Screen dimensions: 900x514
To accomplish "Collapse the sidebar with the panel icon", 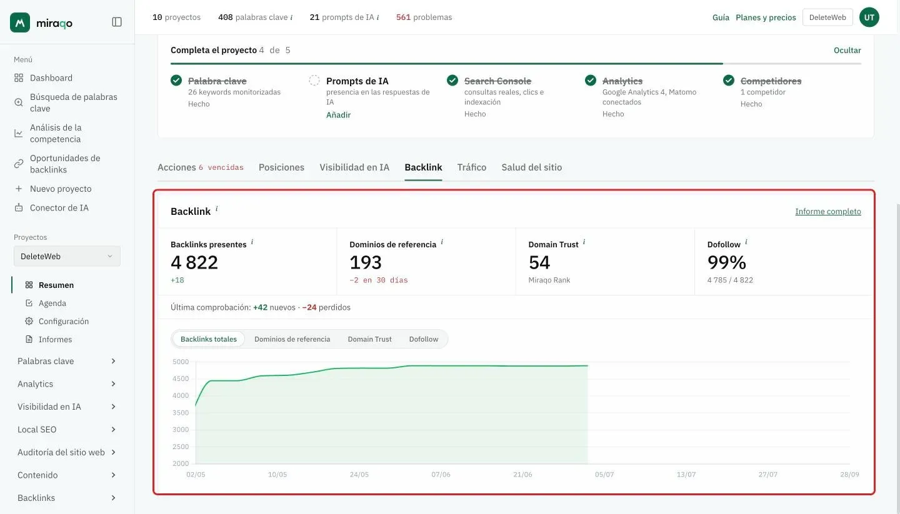I will (117, 22).
